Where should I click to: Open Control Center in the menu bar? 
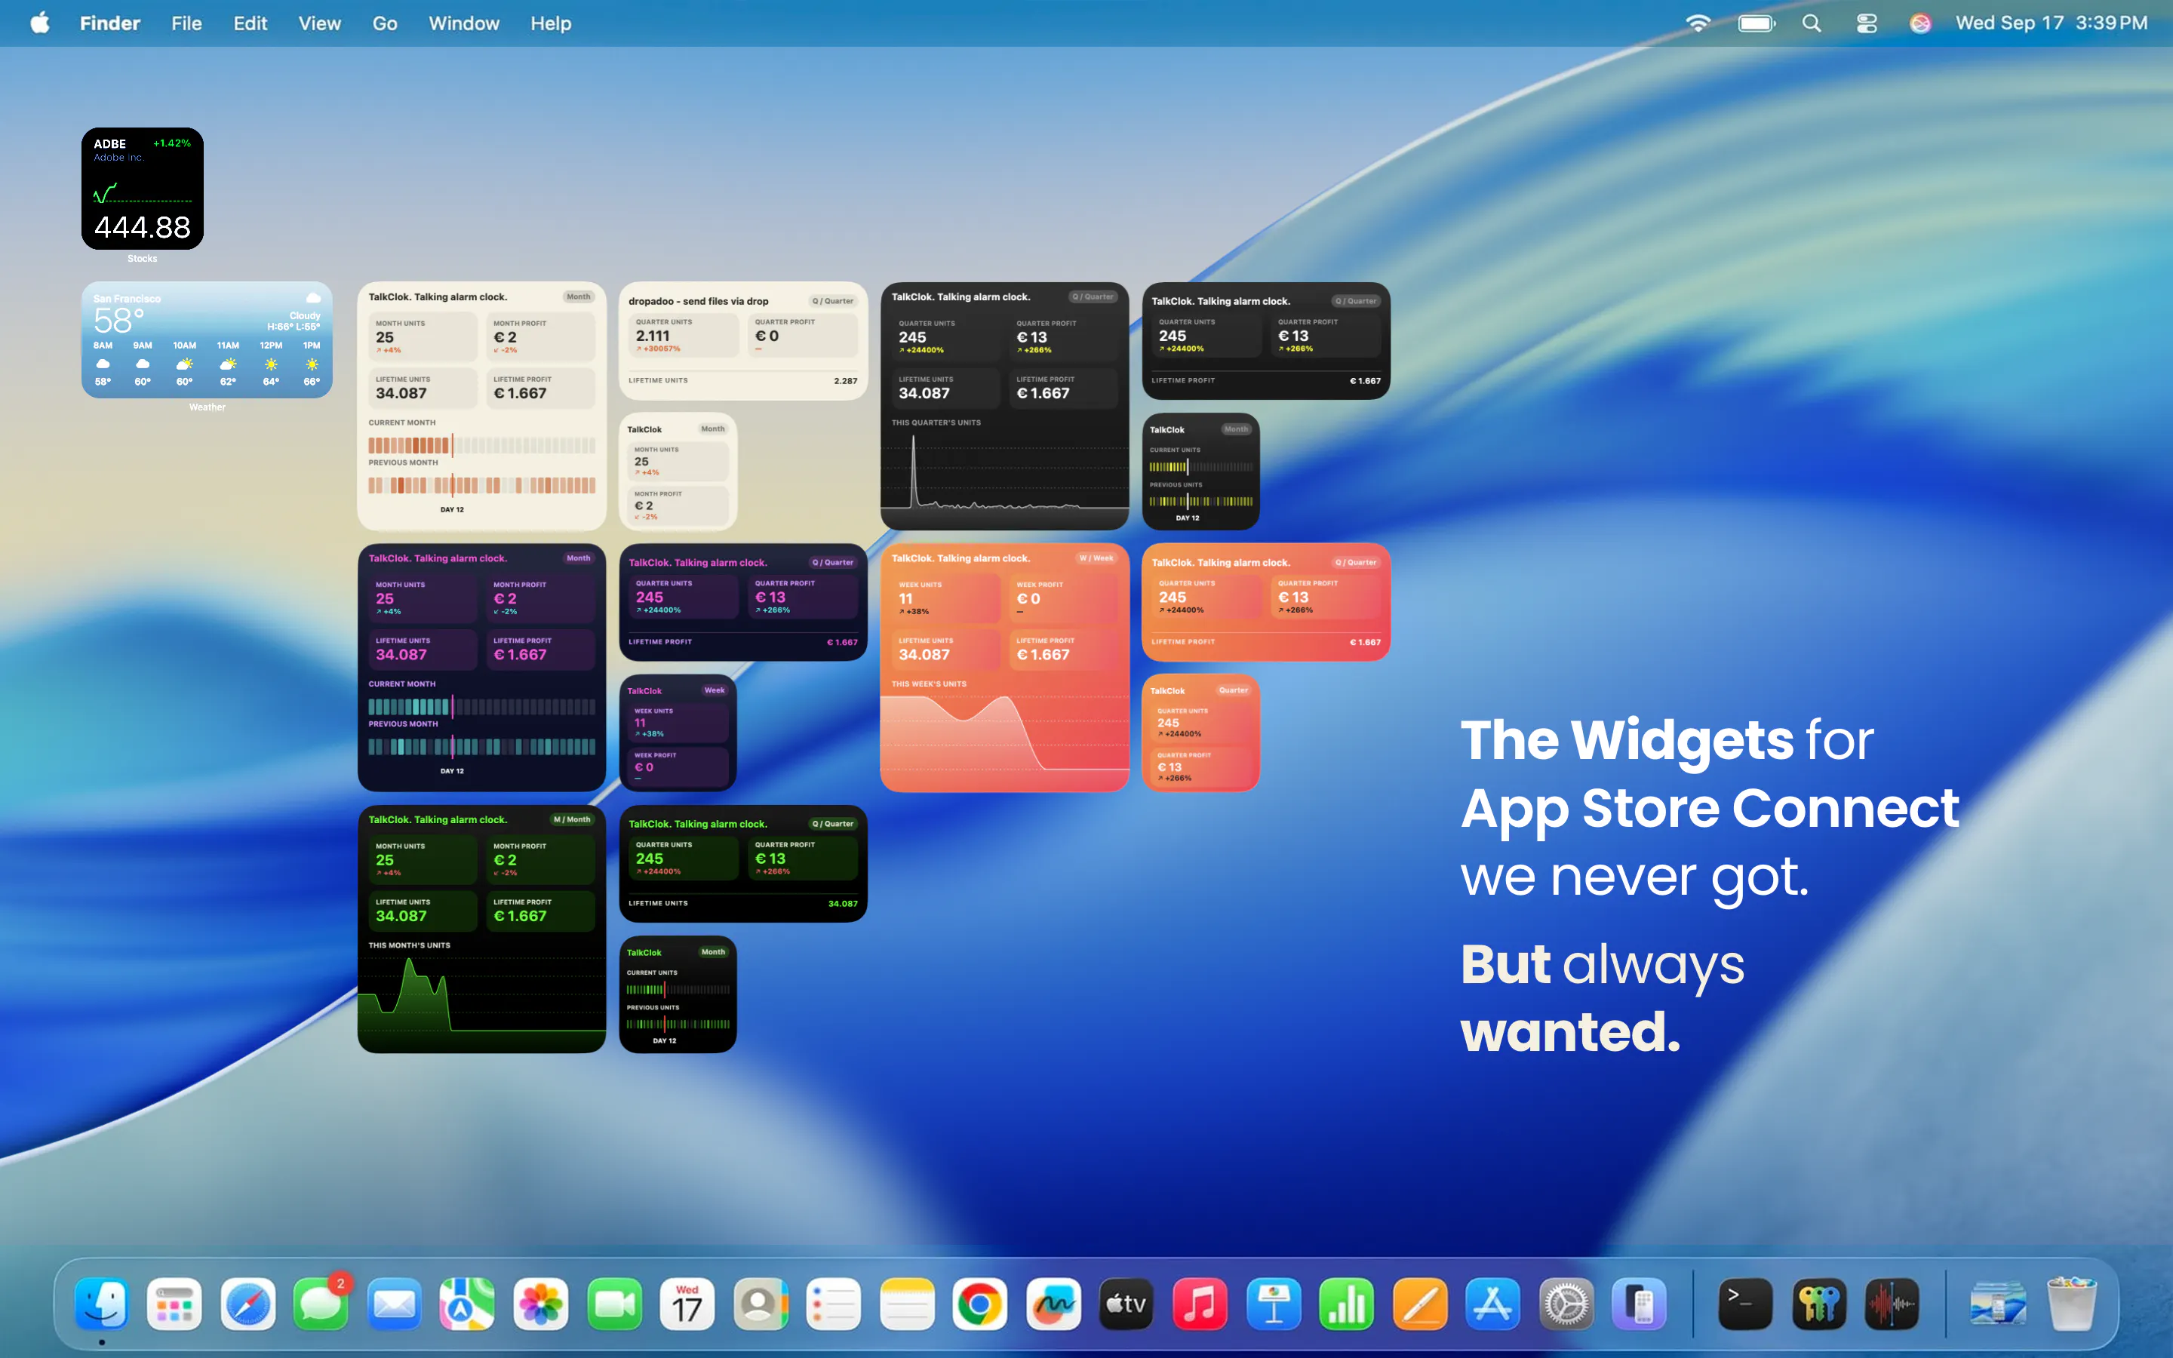click(x=1867, y=23)
